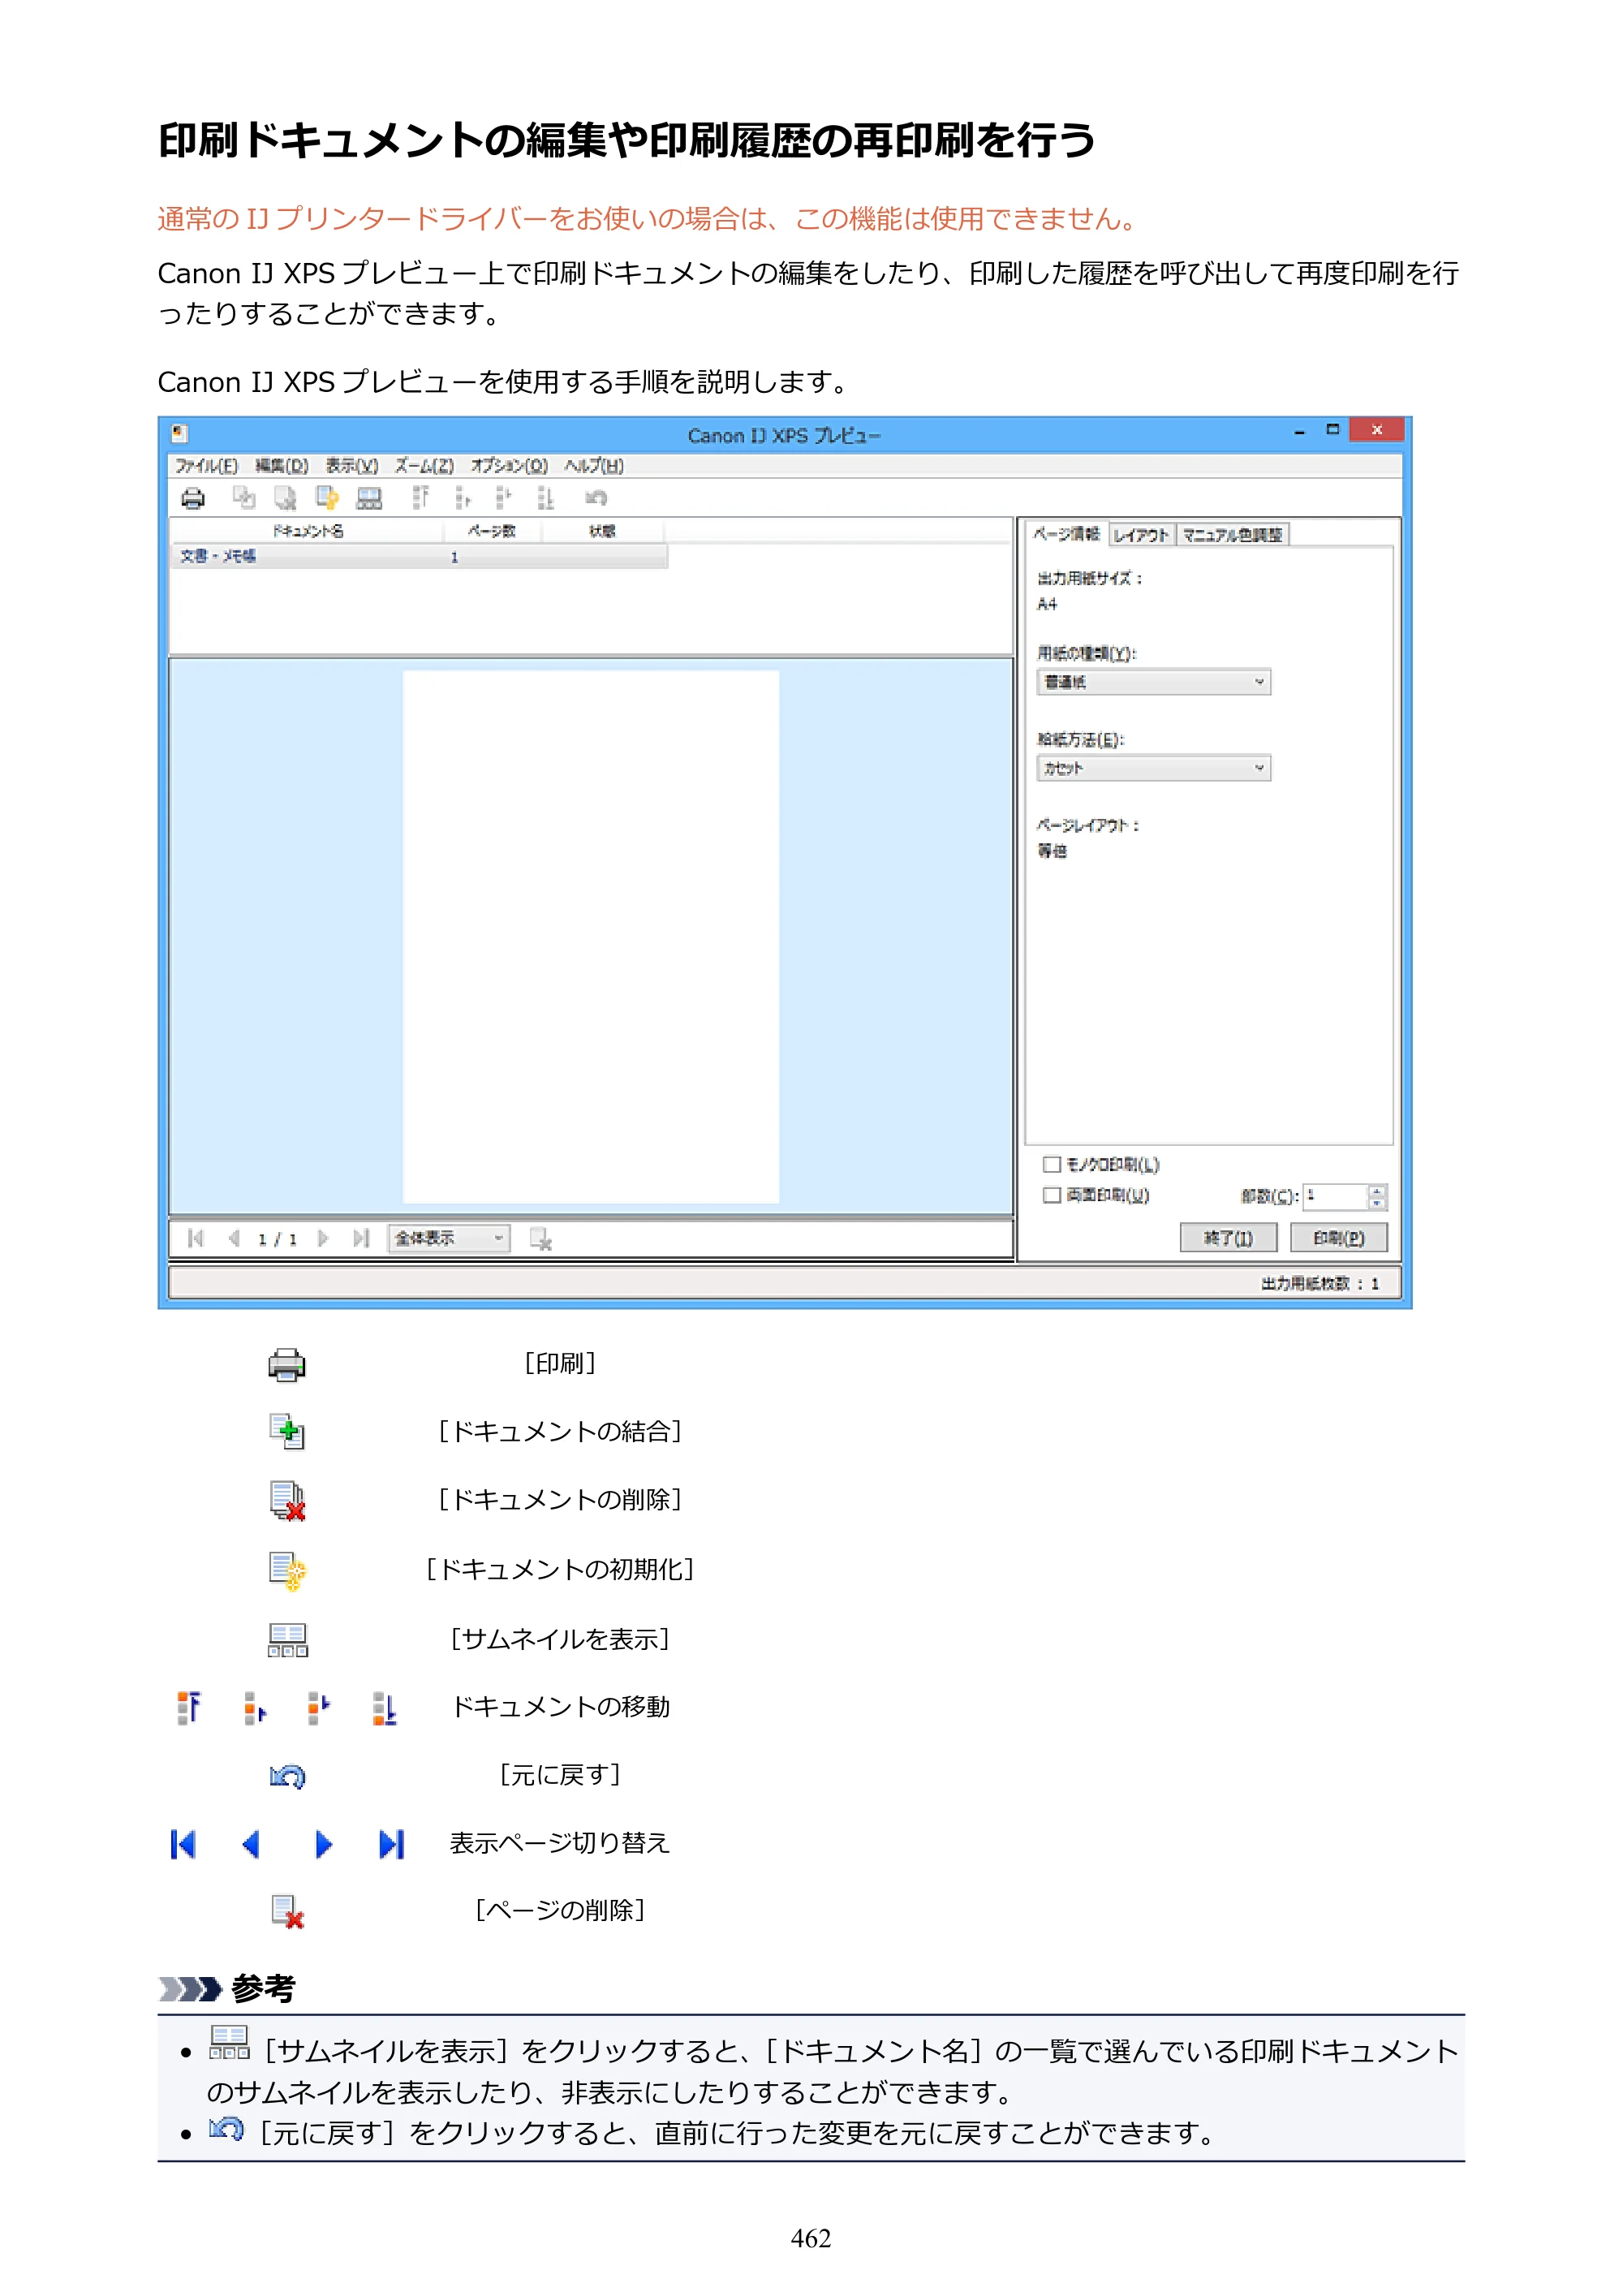The image size is (1623, 2296).
Task: Select the 文書 - メモ帳 document row
Action: (419, 557)
